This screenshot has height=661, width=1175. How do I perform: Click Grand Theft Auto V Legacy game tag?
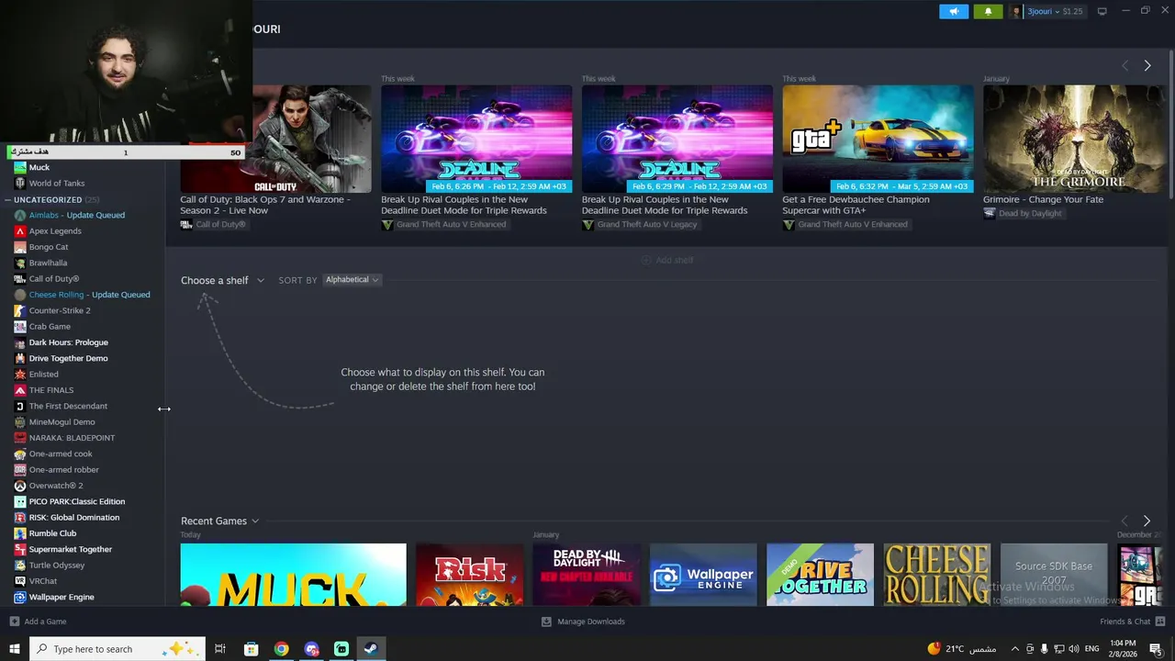pos(639,224)
